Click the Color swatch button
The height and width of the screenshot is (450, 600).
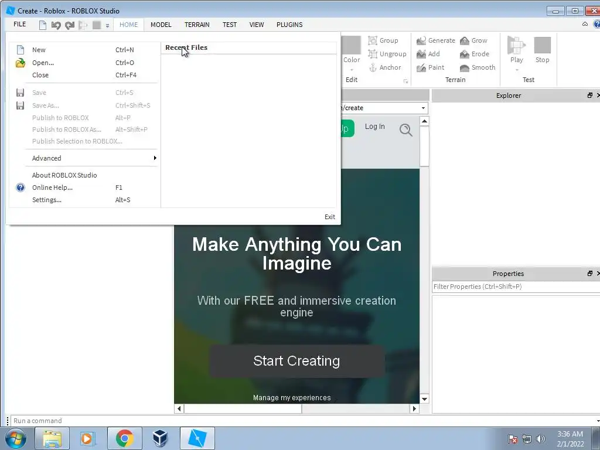click(x=352, y=45)
